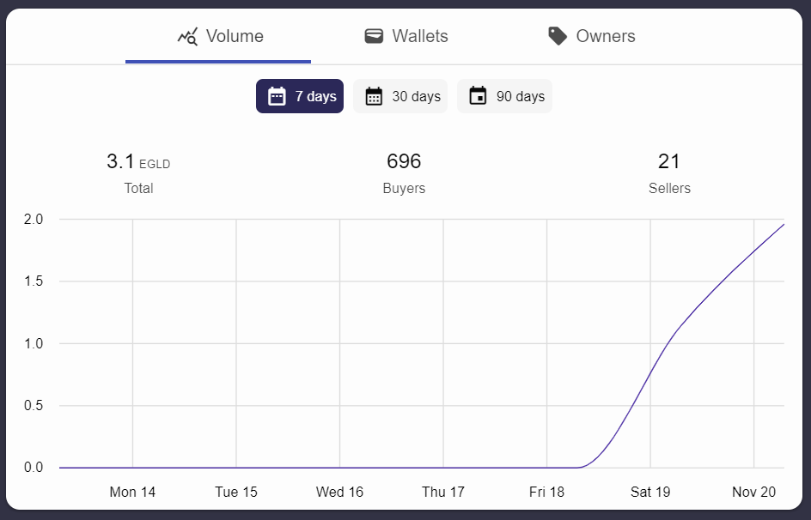Screen dimensions: 811x520
Task: Click calendar icon in 30 days button
Action: 374,96
